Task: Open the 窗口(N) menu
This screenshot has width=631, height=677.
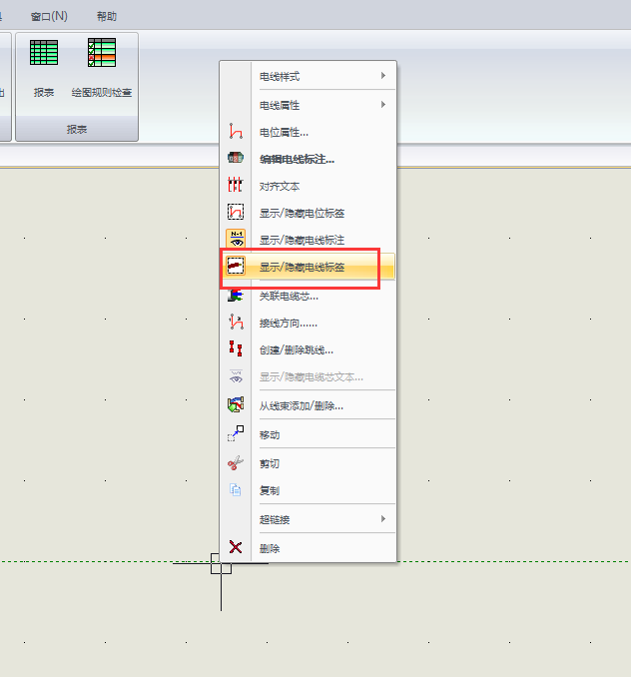Action: click(x=49, y=16)
